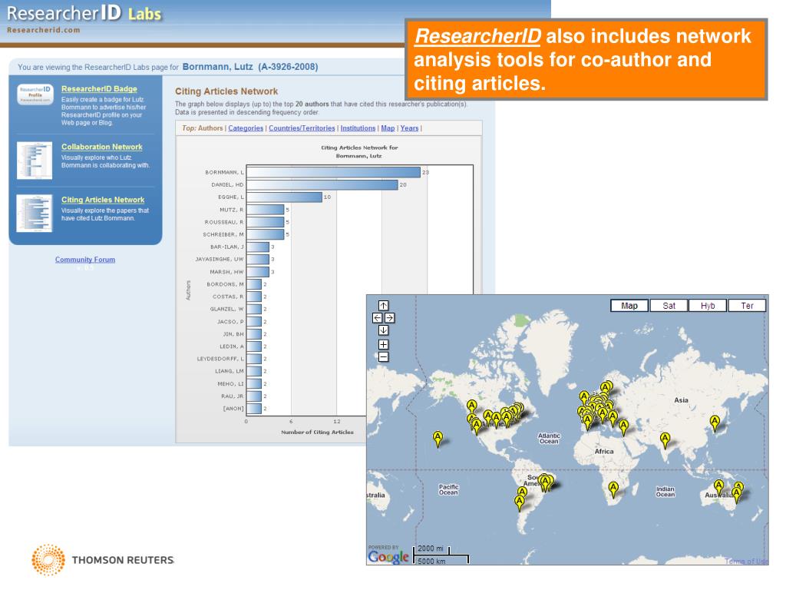Click the MUTZ, R bar in chart

point(265,210)
